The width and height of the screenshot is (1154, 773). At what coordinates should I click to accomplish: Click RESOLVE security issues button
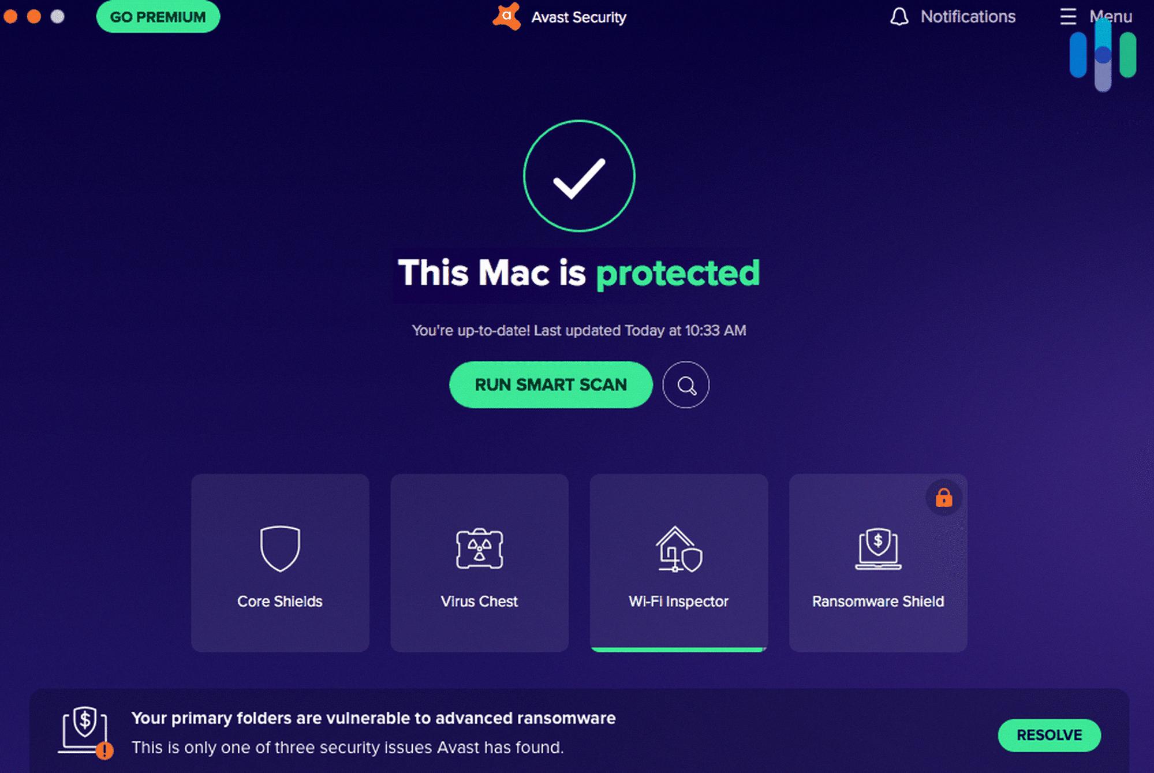[1049, 734]
